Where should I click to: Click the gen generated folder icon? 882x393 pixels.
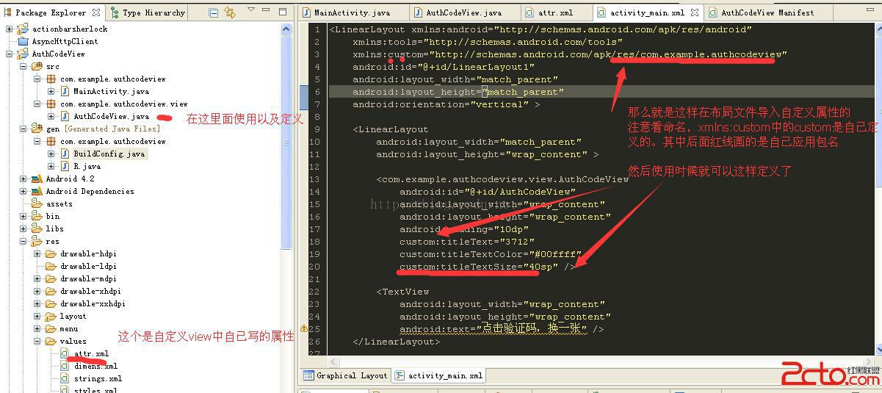click(37, 129)
